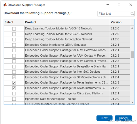Viewport: 137px width, 124px height.
Task: Minimize the Download Support Packages window
Action: [108, 5]
